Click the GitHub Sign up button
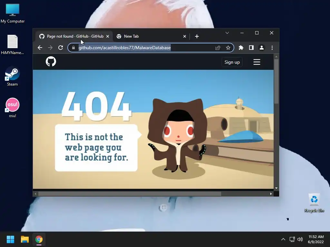This screenshot has height=247, width=330. pos(232,62)
